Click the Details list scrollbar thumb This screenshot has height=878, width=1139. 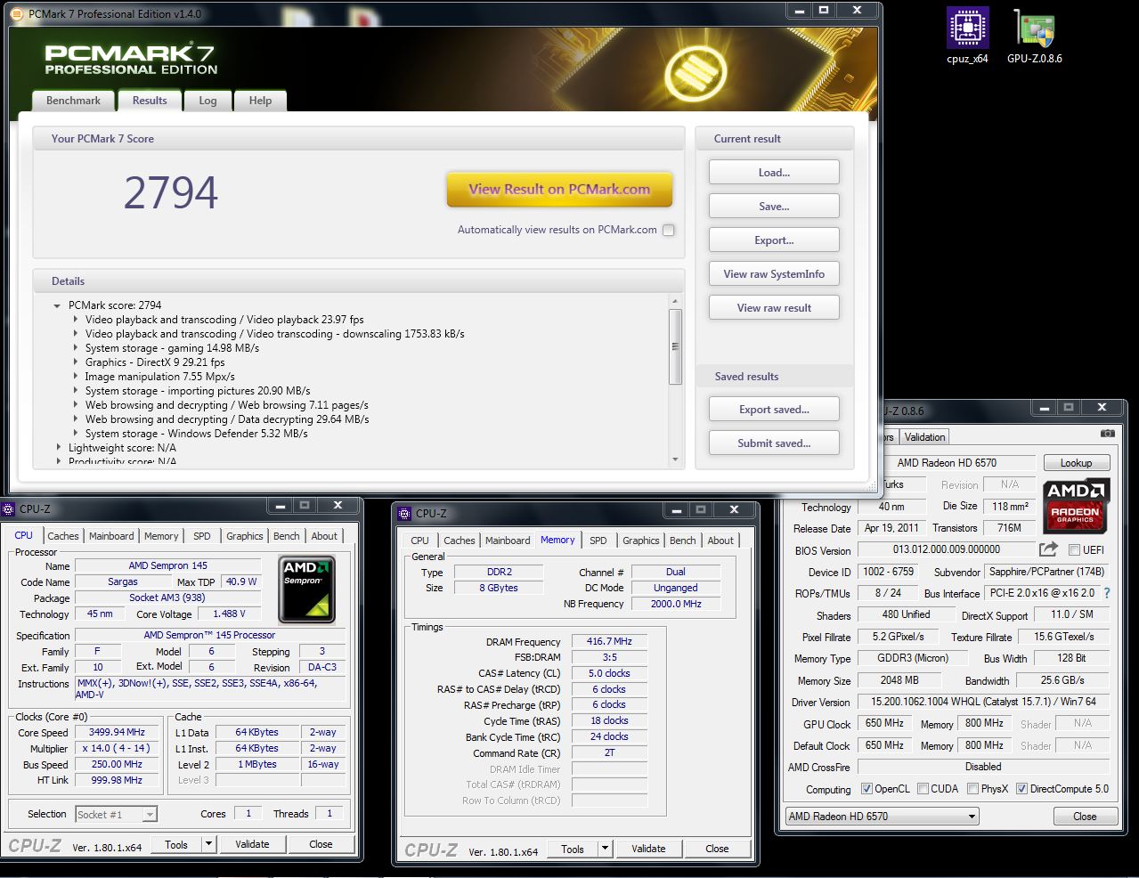[675, 346]
